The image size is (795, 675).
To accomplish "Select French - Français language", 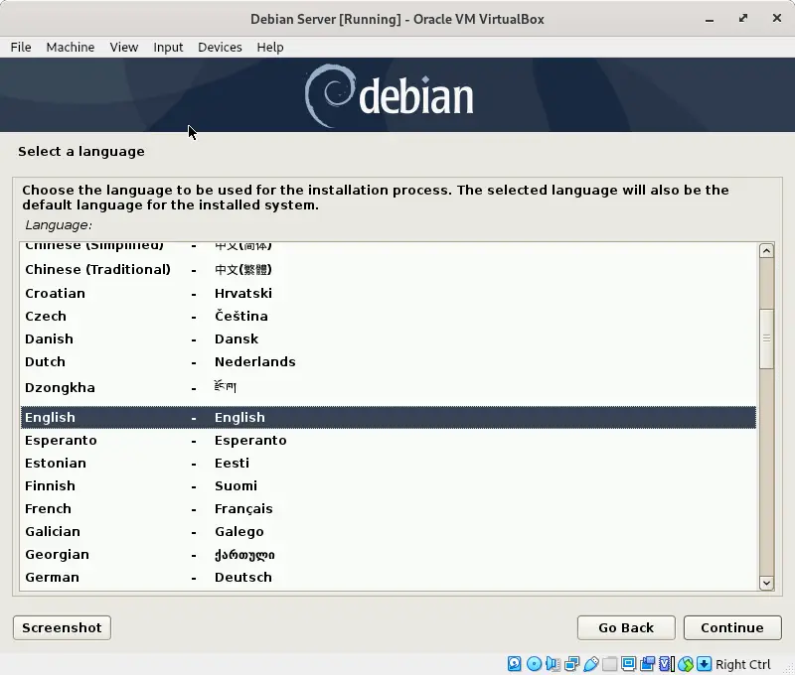I will 389,508.
